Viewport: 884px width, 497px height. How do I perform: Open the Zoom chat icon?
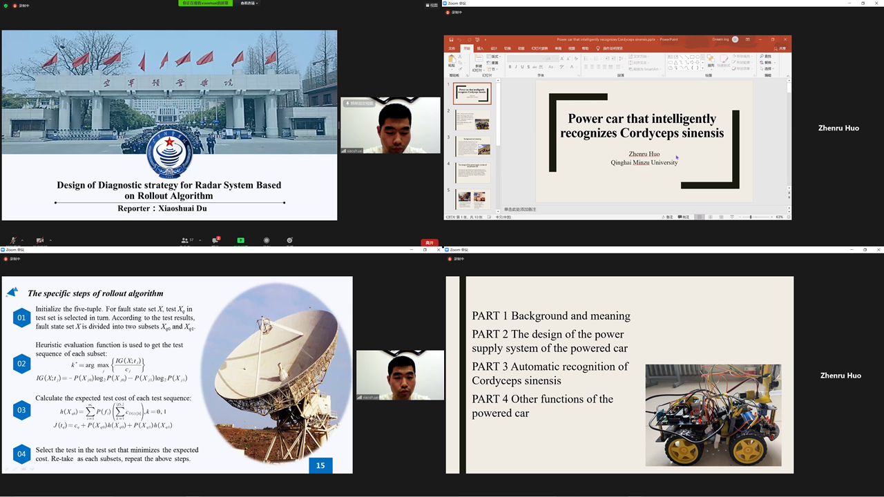215,240
